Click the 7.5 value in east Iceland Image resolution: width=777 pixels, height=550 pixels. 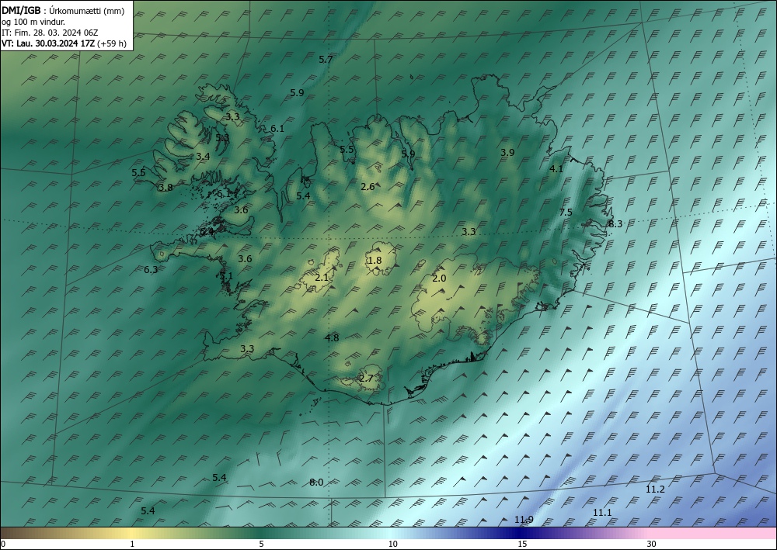566,213
